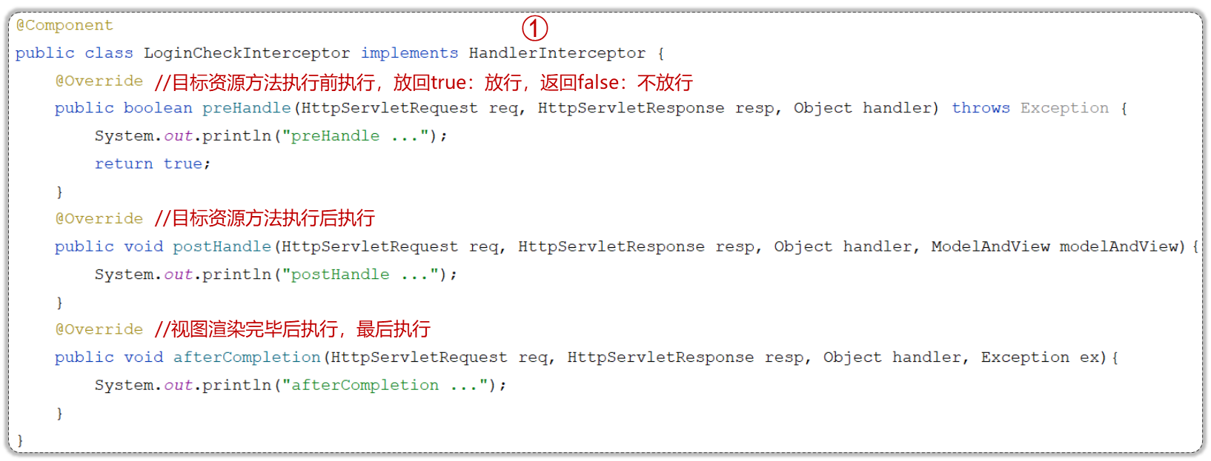Click the red comment about 放行 and 不放行
The image size is (1211, 461).
(x=424, y=82)
